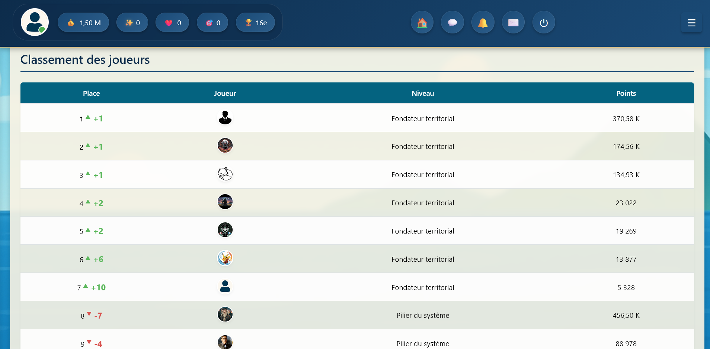Viewport: 710px width, 349px height.
Task: Open the messages envelope icon
Action: (513, 23)
